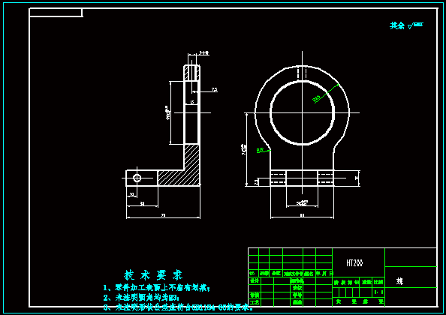
Task: Click the 其余 surface roughness note
Action: pos(406,25)
